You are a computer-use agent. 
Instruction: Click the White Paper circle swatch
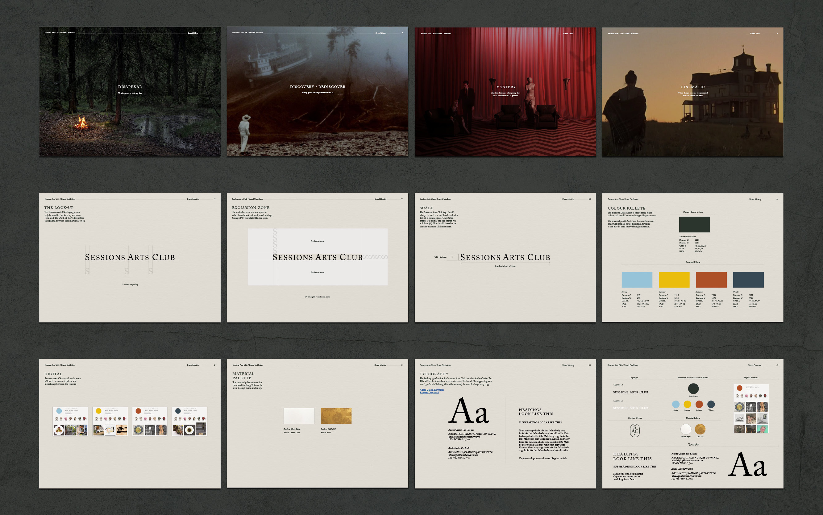click(x=686, y=429)
